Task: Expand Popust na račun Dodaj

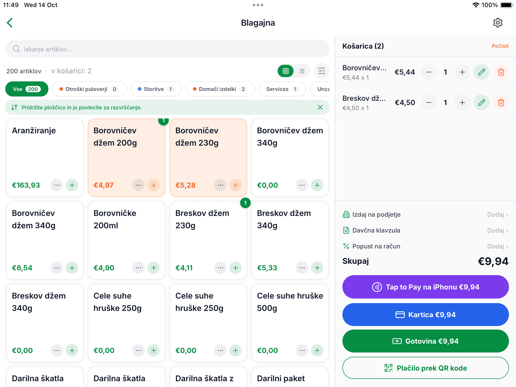Action: click(x=498, y=246)
